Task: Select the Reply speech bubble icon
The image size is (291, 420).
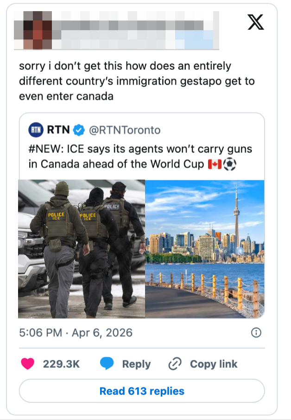Action: point(107,364)
